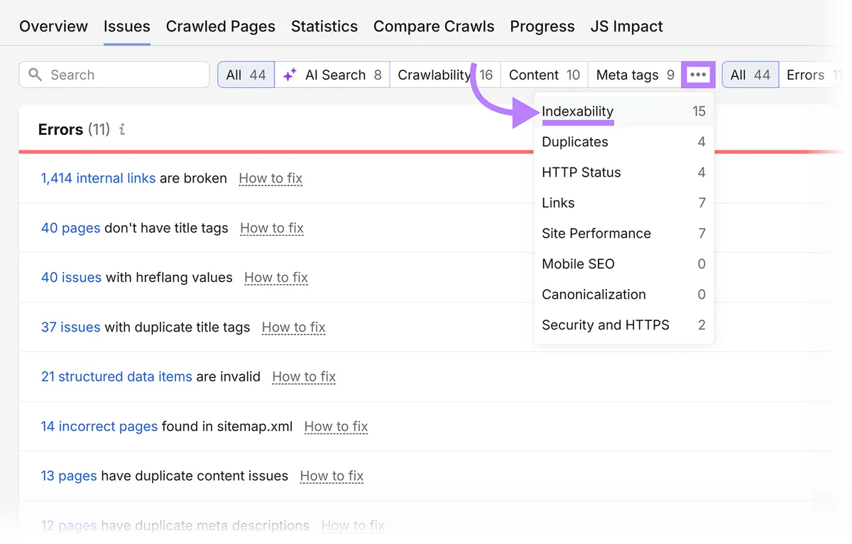
Task: Click the AI Search sparkle icon
Action: click(290, 75)
